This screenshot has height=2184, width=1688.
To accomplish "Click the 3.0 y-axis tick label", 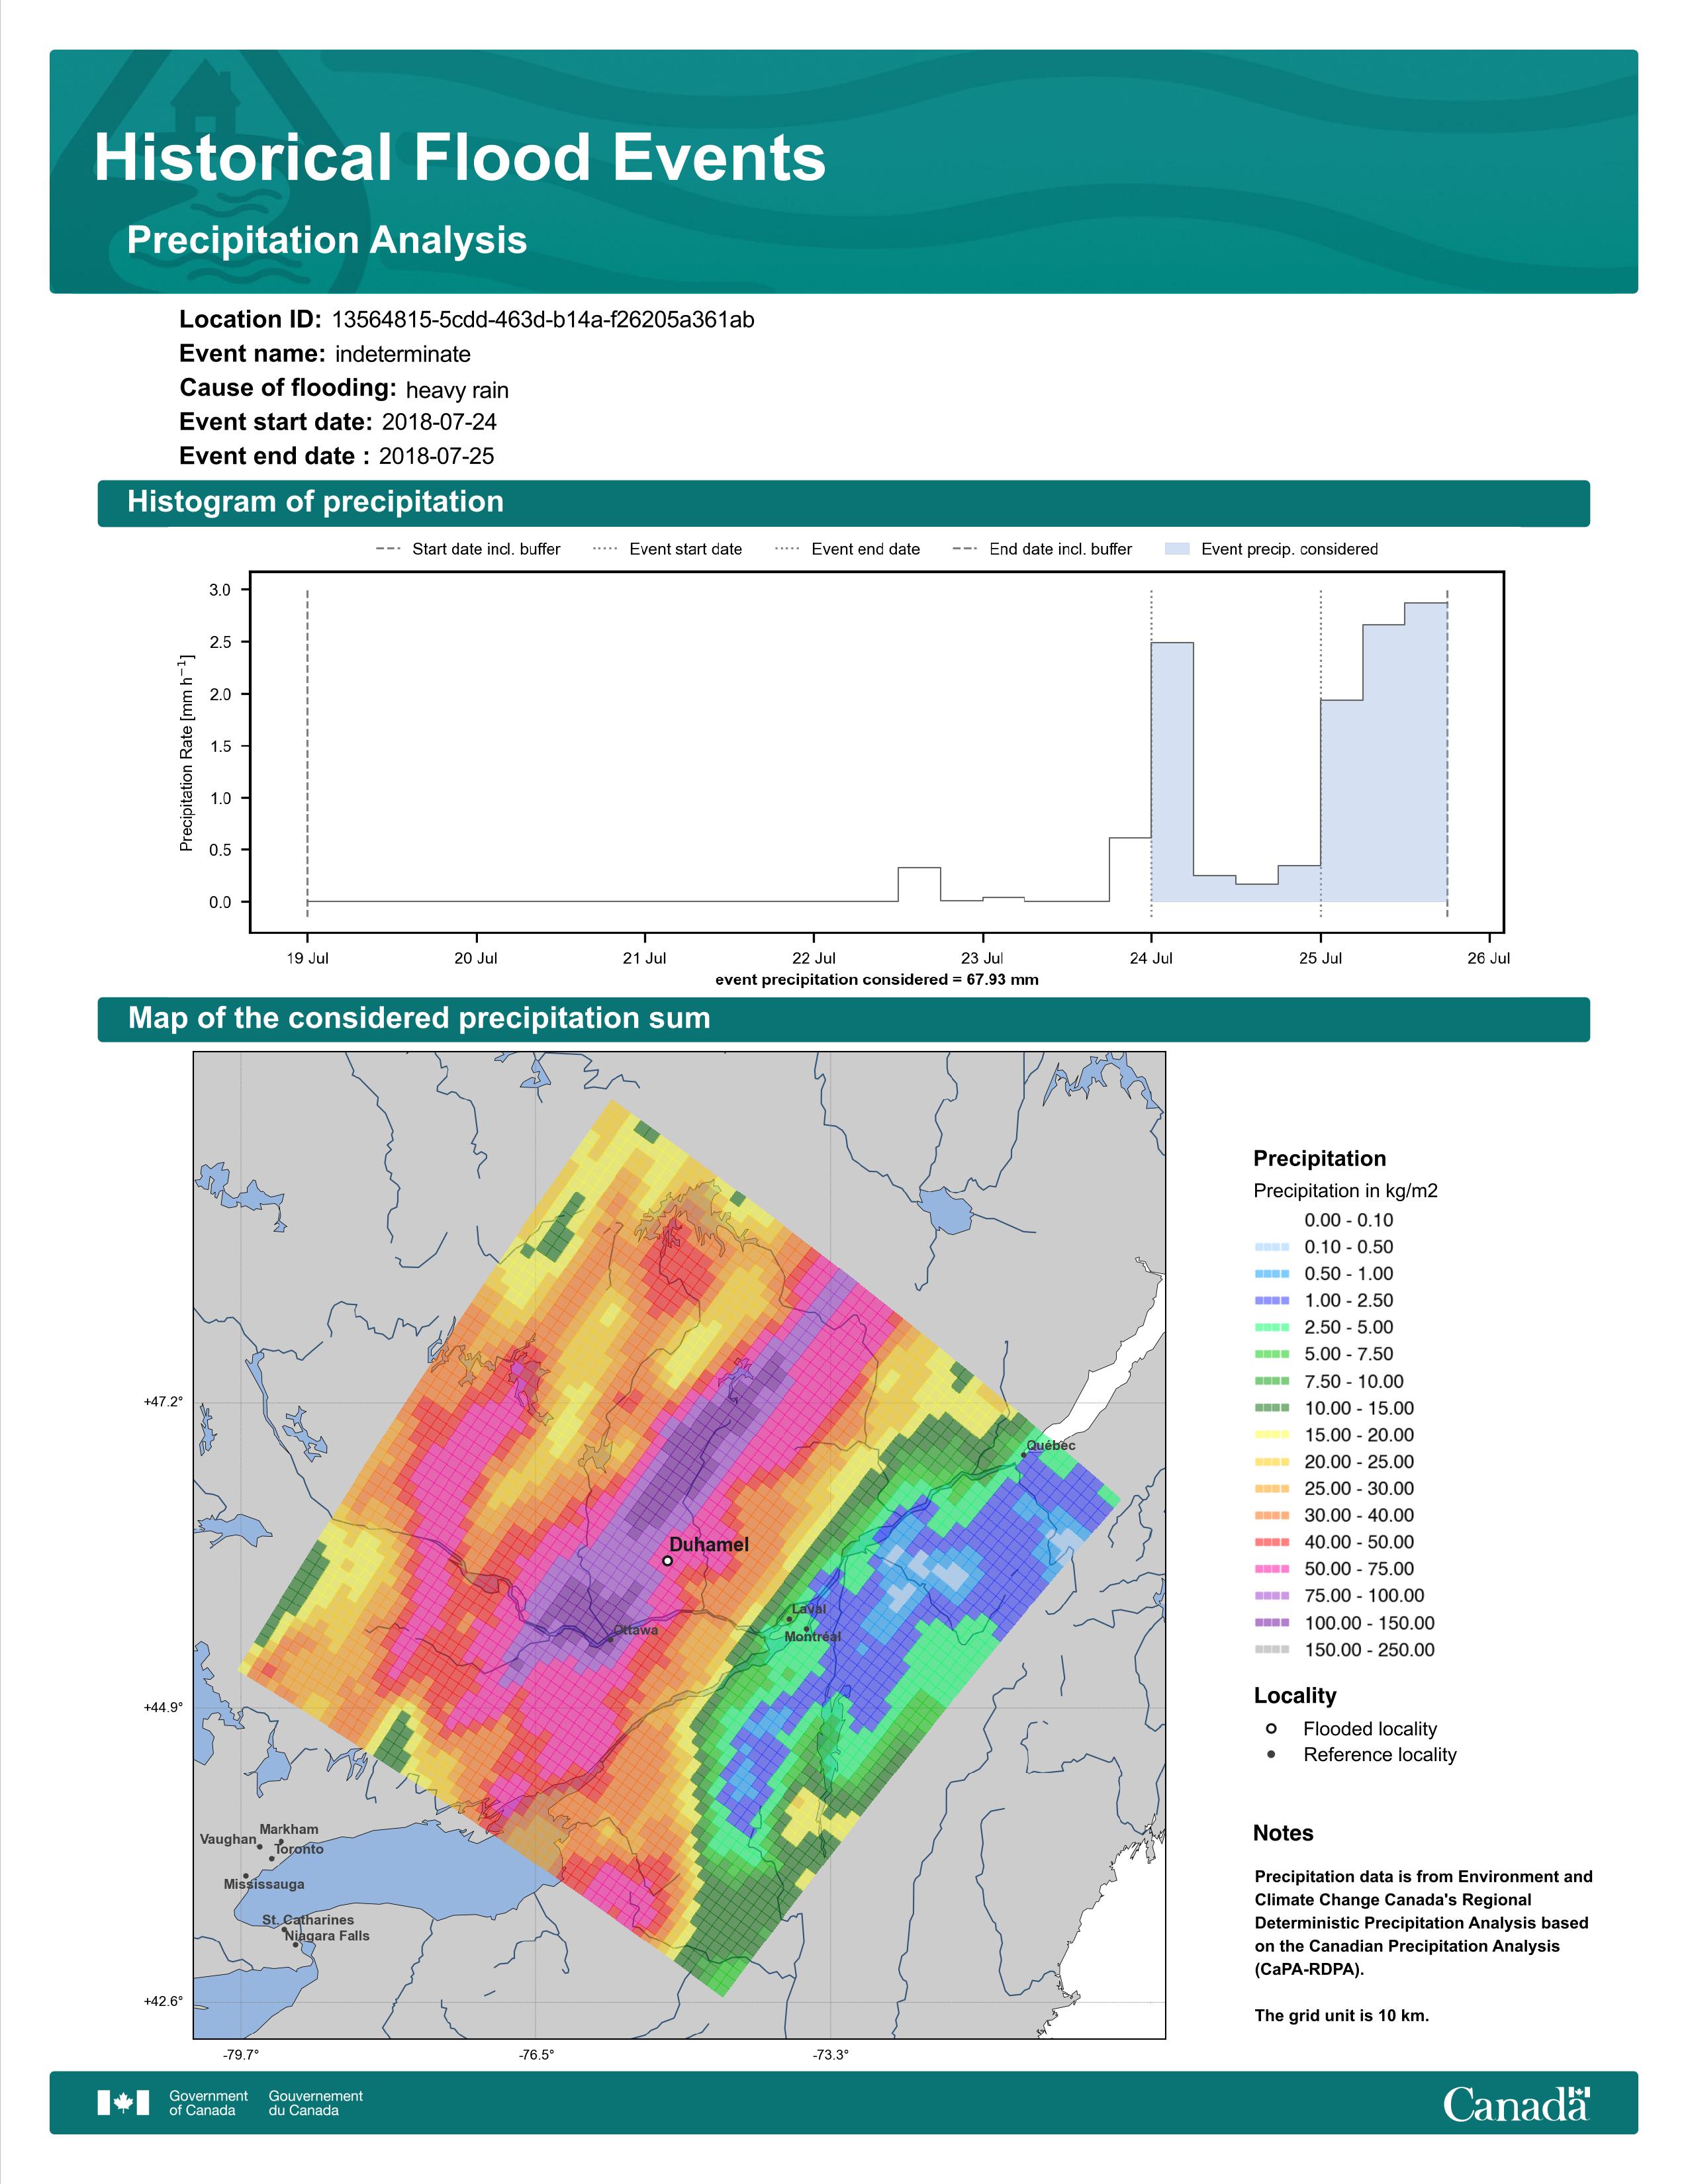I will click(220, 590).
